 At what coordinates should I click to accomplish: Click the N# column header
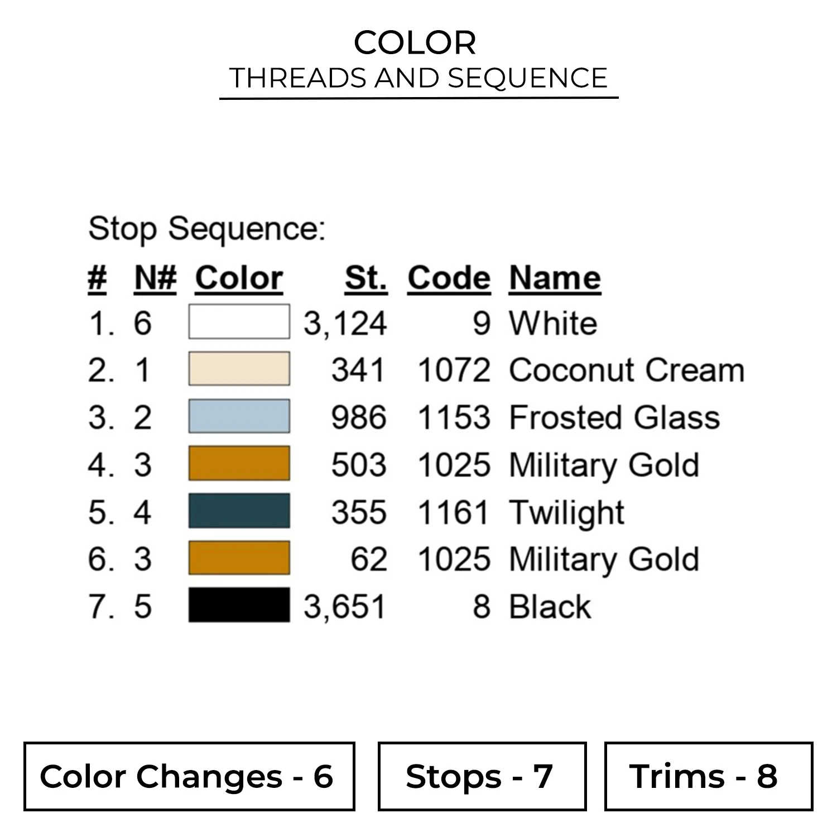(155, 278)
